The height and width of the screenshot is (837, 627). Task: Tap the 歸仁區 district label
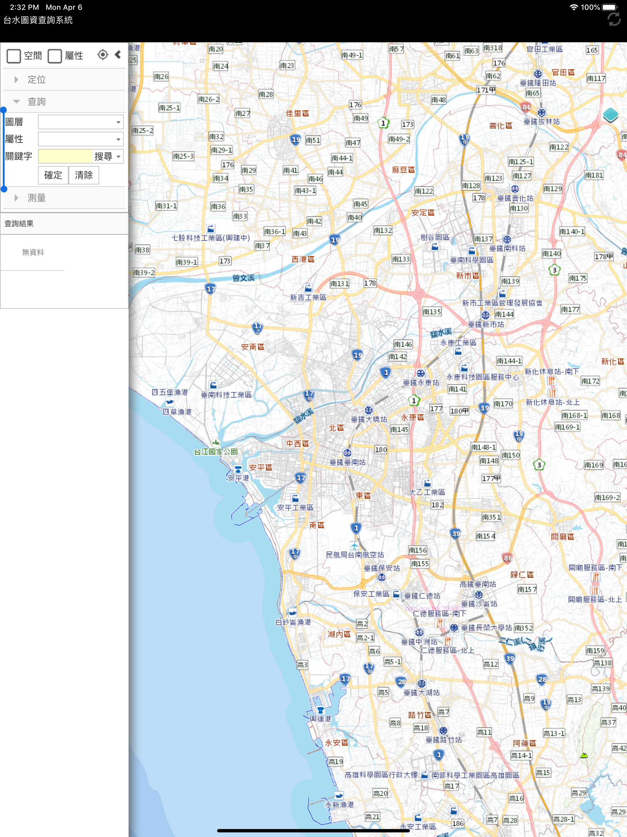(x=522, y=574)
